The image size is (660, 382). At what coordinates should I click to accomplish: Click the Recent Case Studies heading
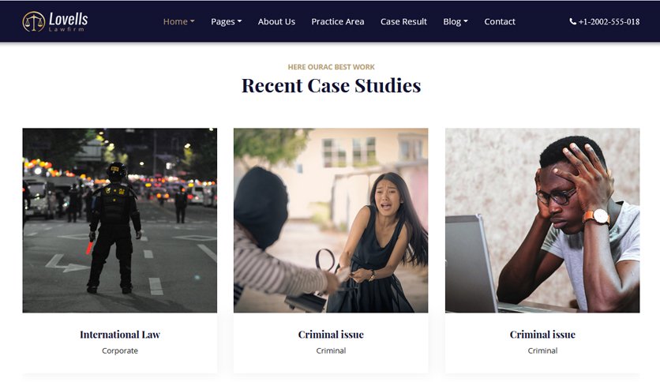tap(331, 85)
